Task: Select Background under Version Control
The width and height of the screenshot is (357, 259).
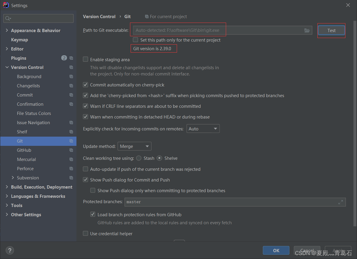Action: point(29,77)
